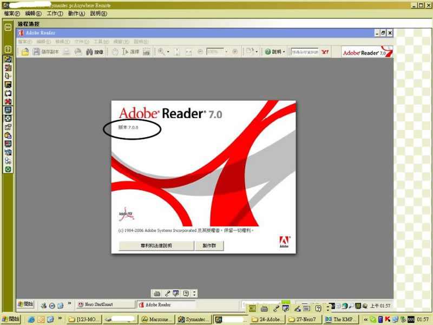Click the 專利和法律說明 button
This screenshot has height=325, width=433.
[156, 245]
